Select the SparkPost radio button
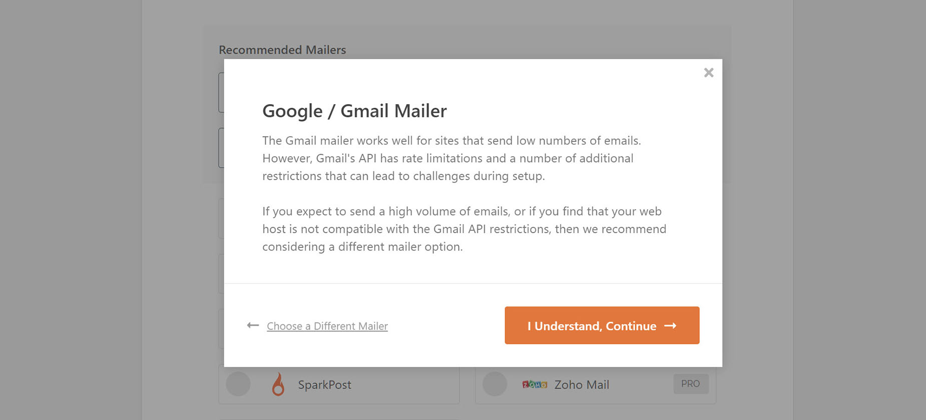The width and height of the screenshot is (926, 420). tap(238, 384)
